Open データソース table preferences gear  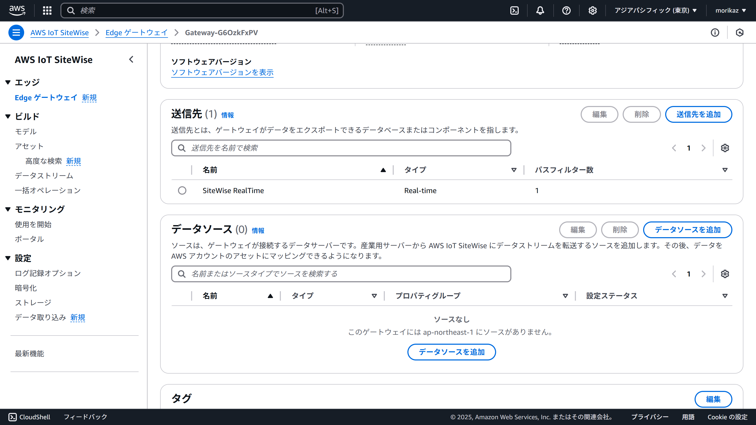tap(725, 274)
